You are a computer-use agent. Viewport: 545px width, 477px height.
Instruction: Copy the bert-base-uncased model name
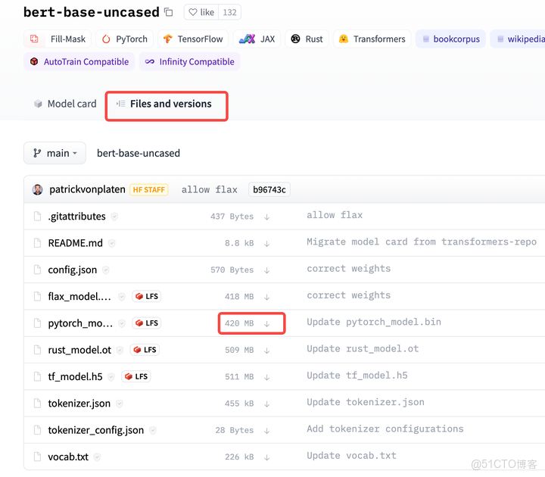168,12
